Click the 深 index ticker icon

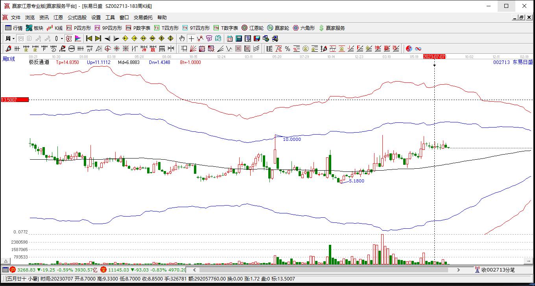(103, 270)
